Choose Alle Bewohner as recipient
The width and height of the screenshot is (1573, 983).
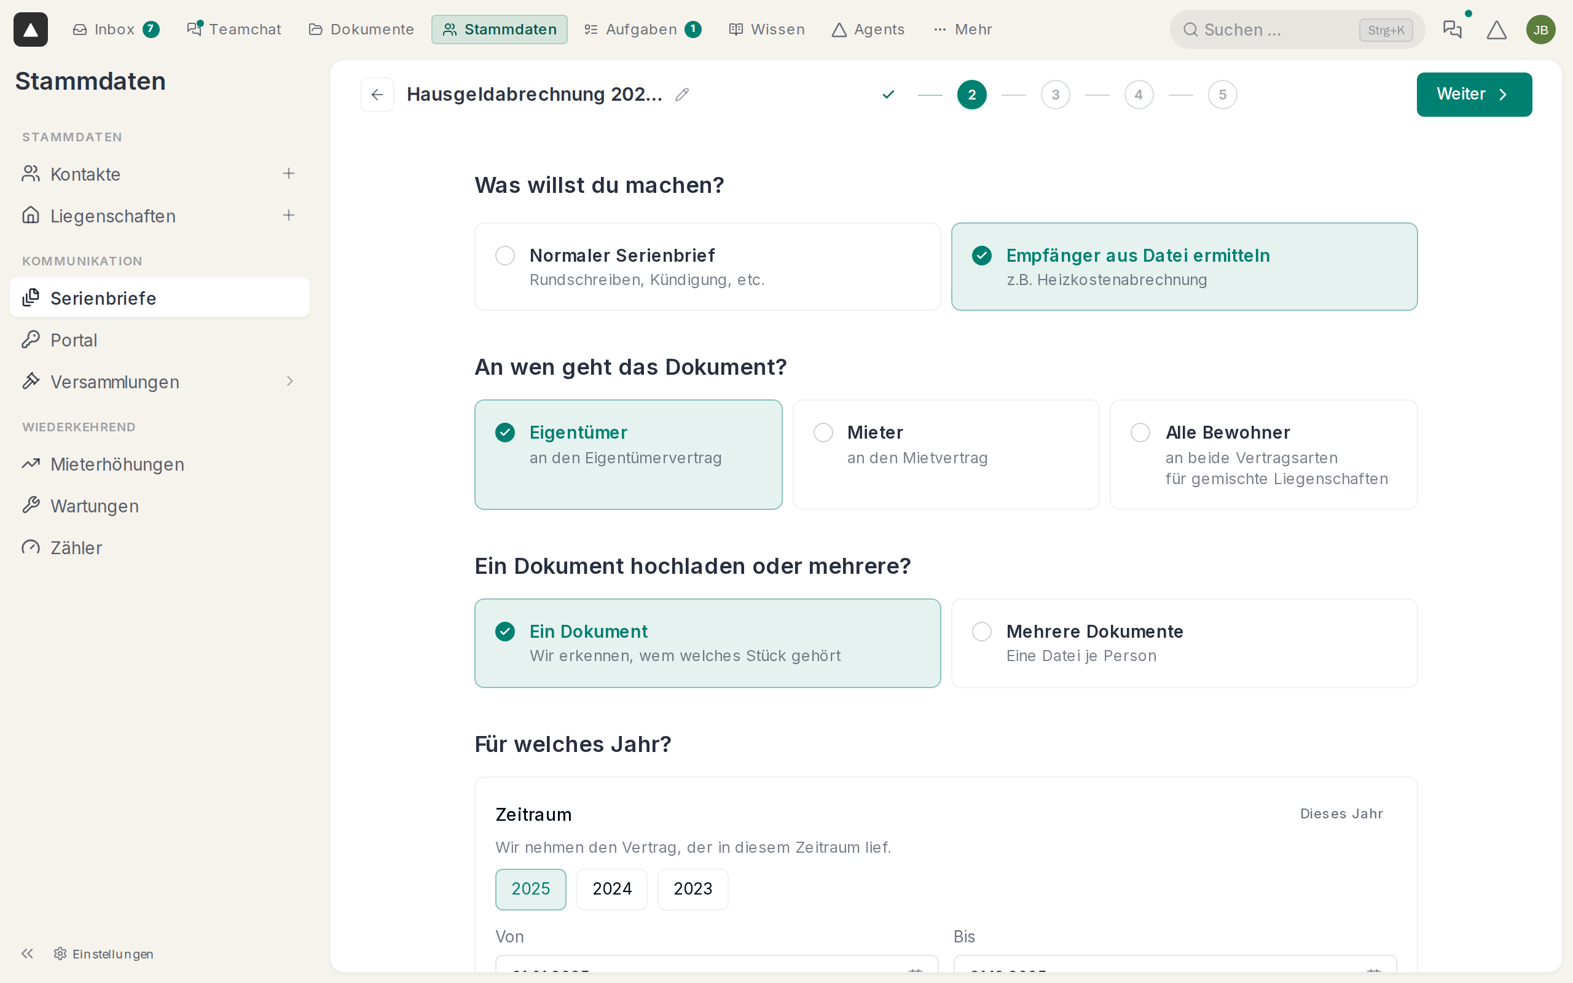[x=1263, y=455]
